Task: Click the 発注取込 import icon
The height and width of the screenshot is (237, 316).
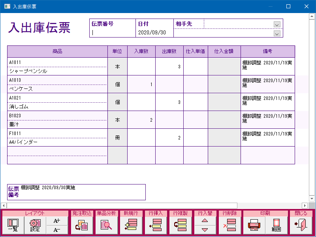Action: [81, 226]
